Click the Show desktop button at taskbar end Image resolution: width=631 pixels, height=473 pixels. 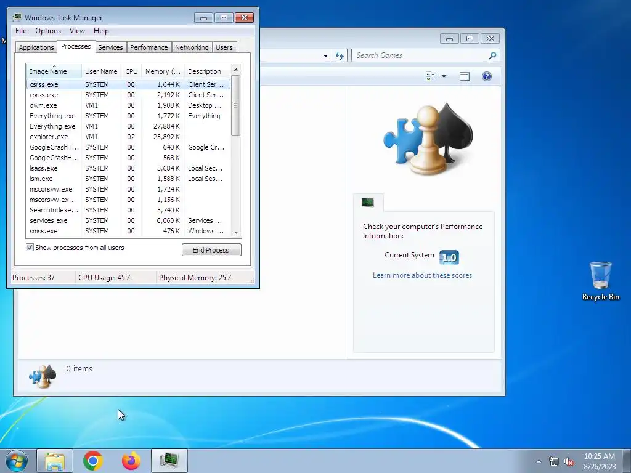click(x=627, y=461)
